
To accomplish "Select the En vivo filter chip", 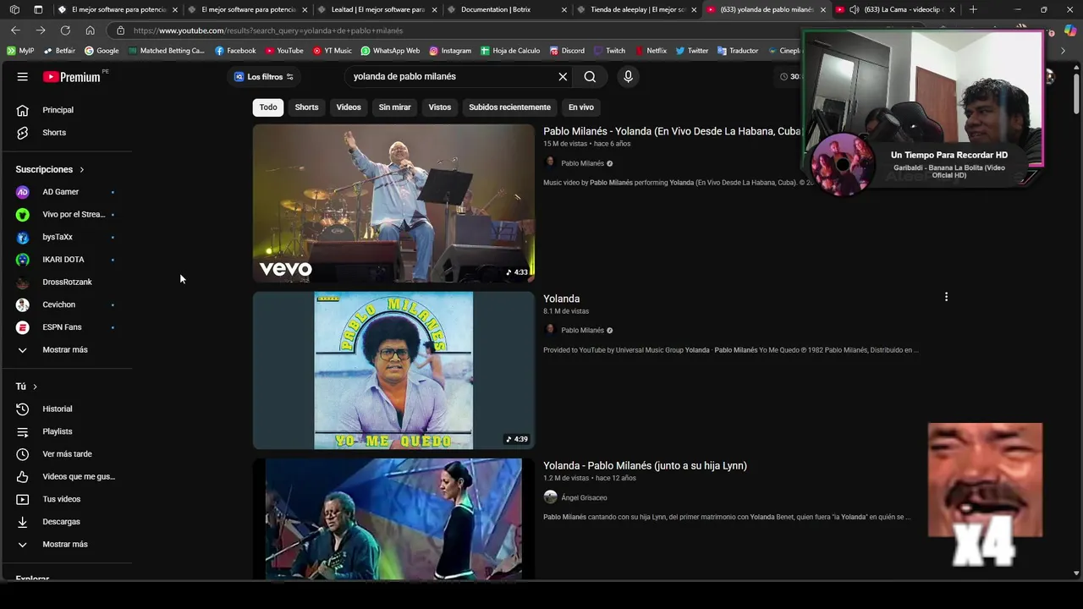I will (581, 107).
